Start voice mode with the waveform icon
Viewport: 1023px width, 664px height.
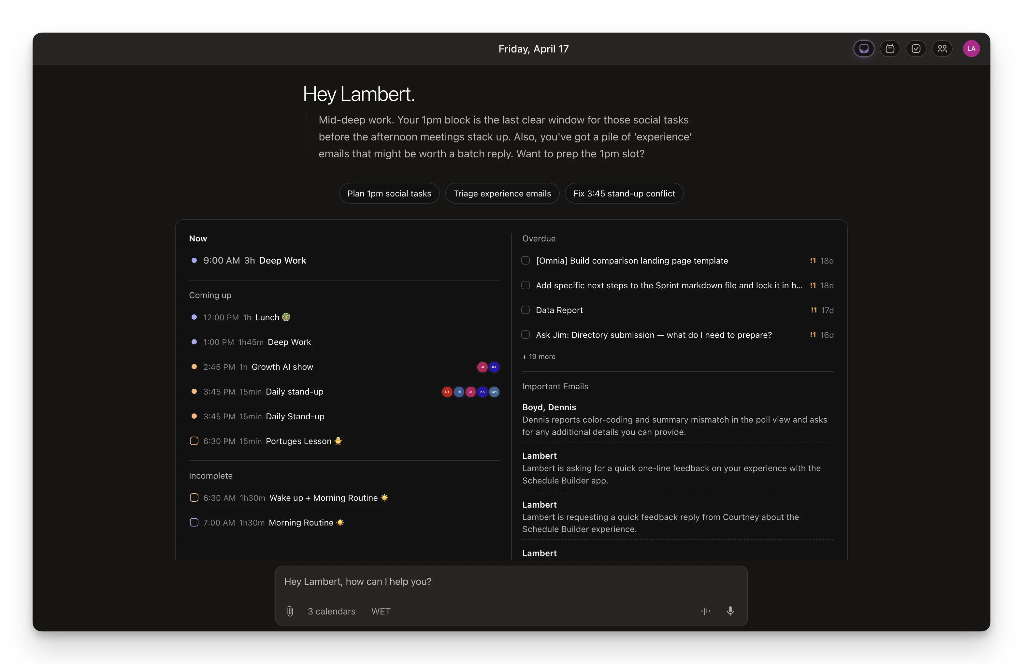pos(705,611)
